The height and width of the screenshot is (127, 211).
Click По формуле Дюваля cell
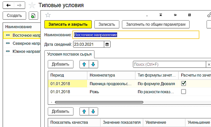(157, 84)
